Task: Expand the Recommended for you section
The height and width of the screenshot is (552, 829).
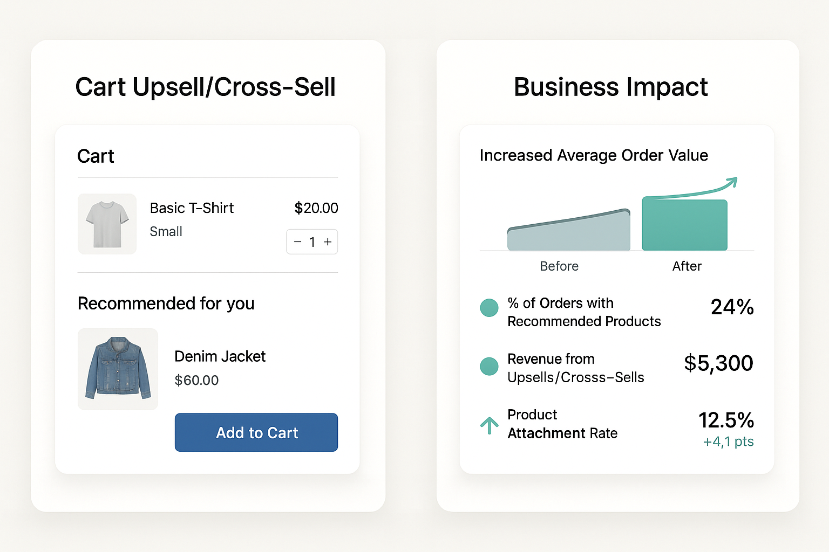Action: pos(166,303)
